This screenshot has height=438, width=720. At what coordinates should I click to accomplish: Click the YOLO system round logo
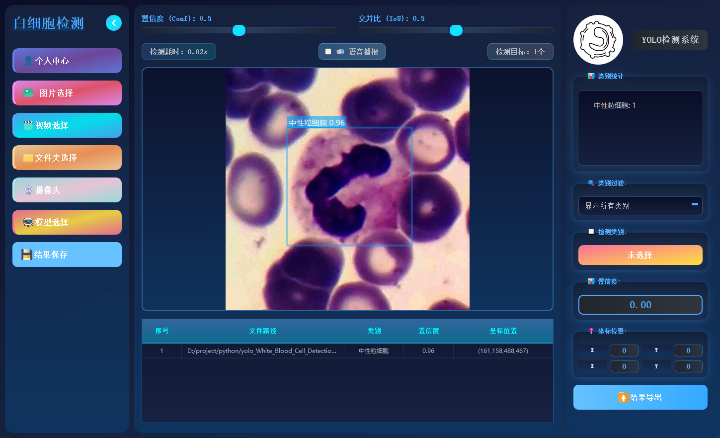pyautogui.click(x=598, y=40)
